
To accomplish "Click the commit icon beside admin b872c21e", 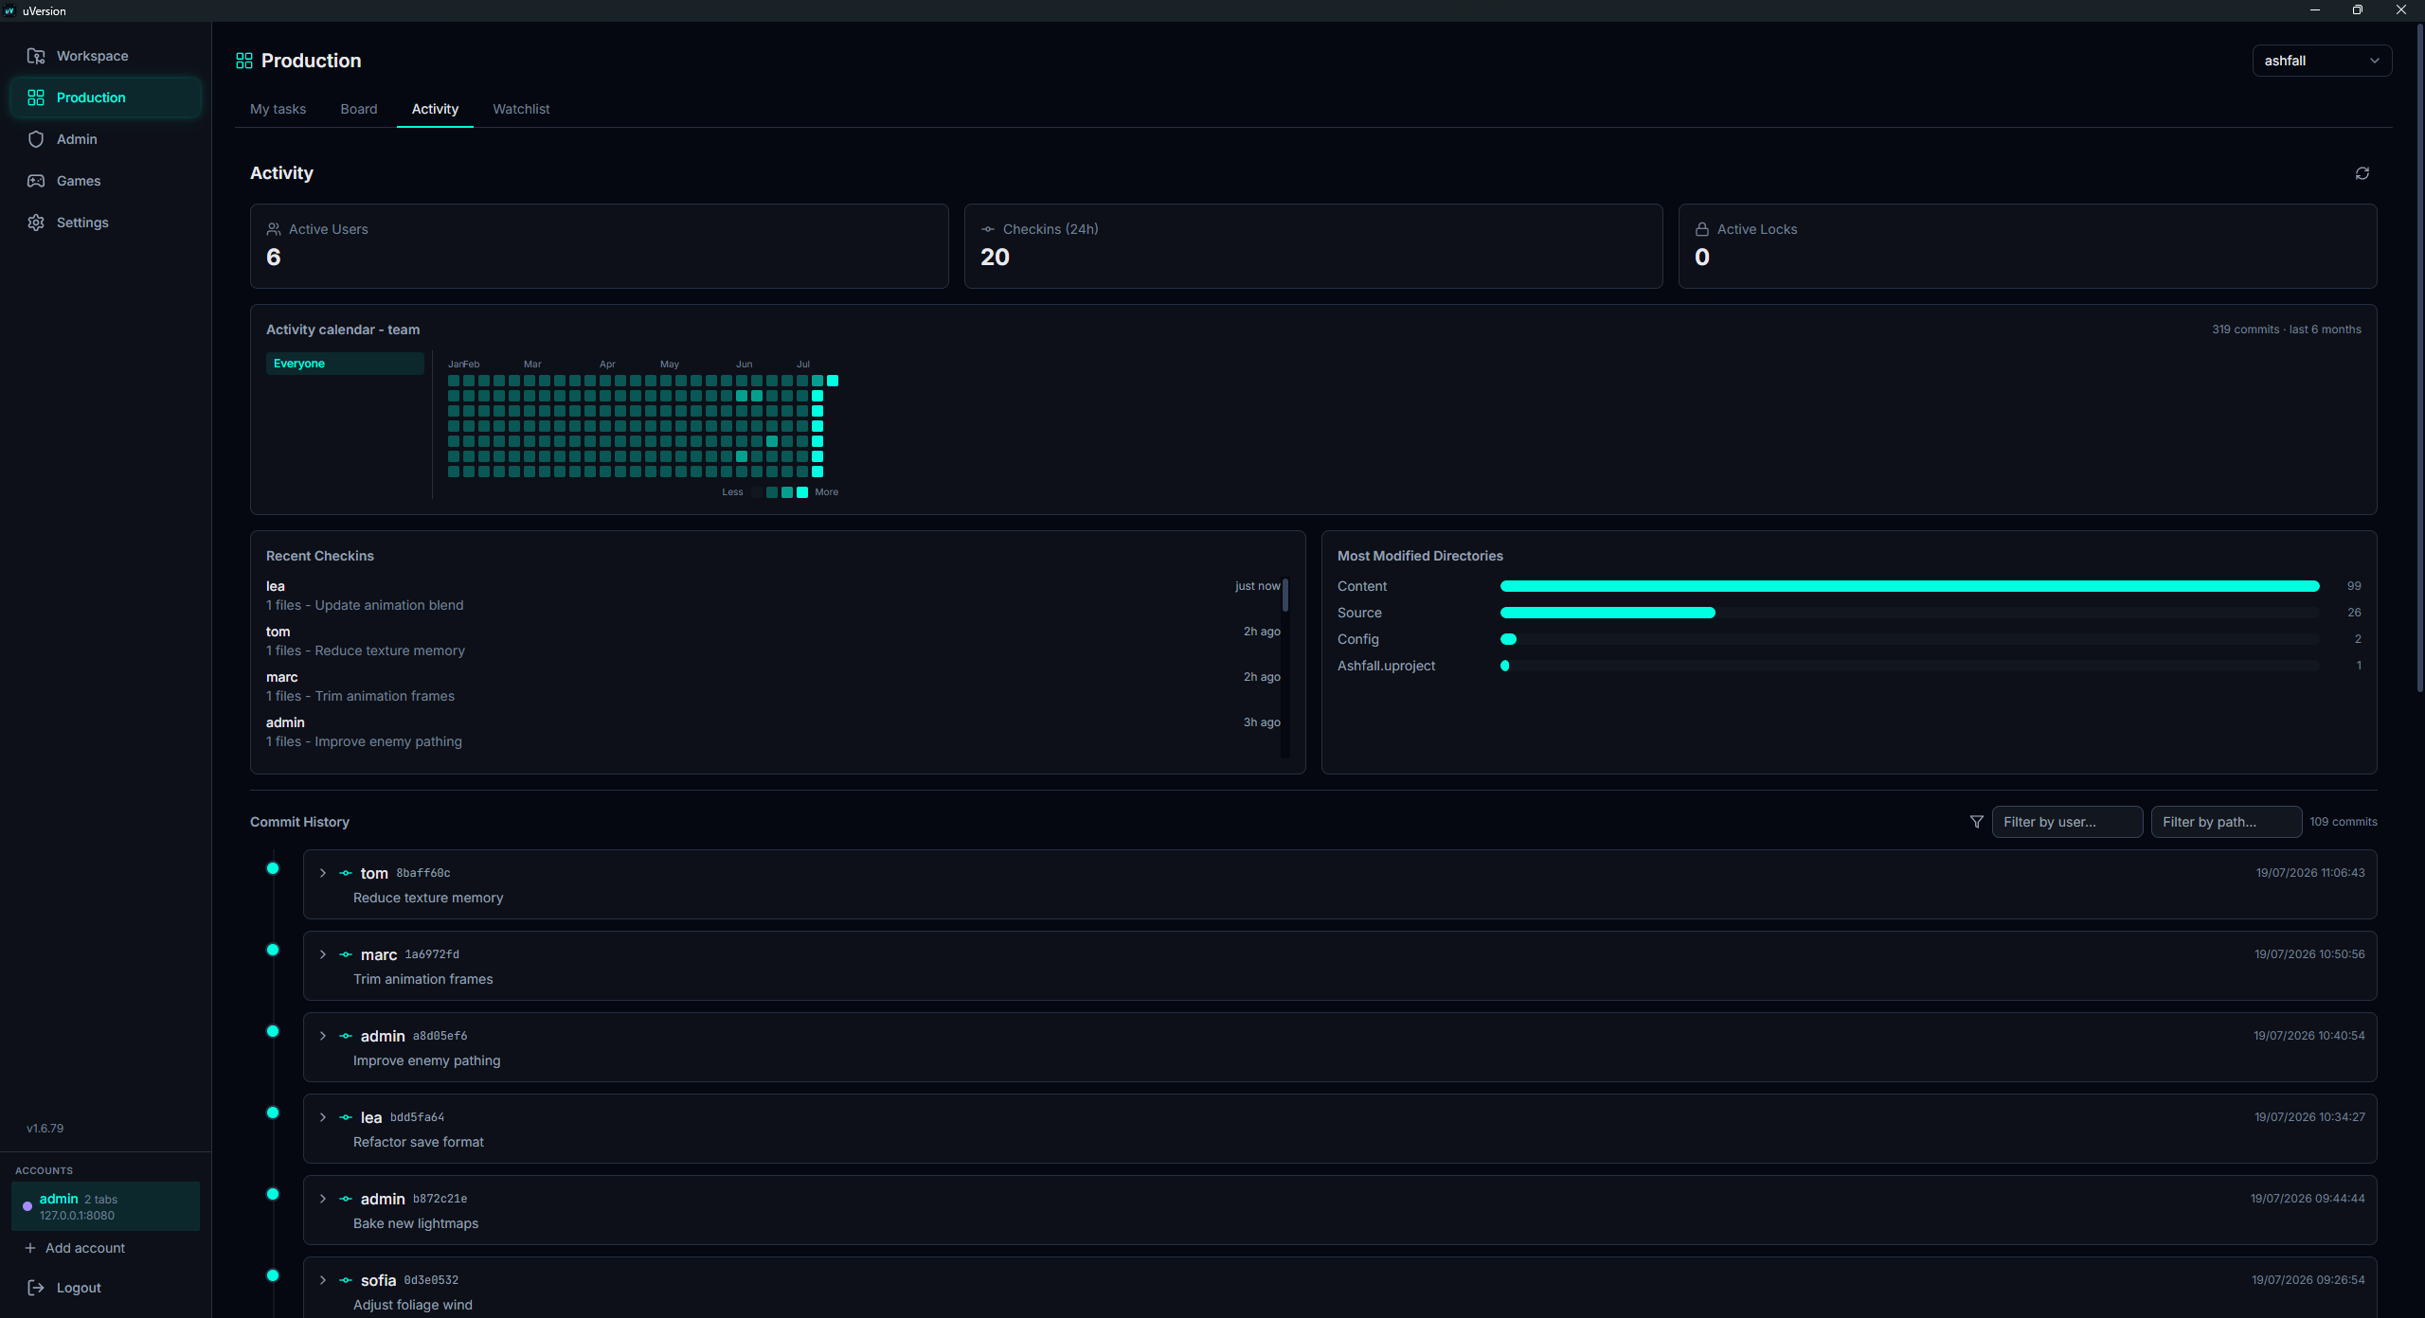I will coord(346,1199).
